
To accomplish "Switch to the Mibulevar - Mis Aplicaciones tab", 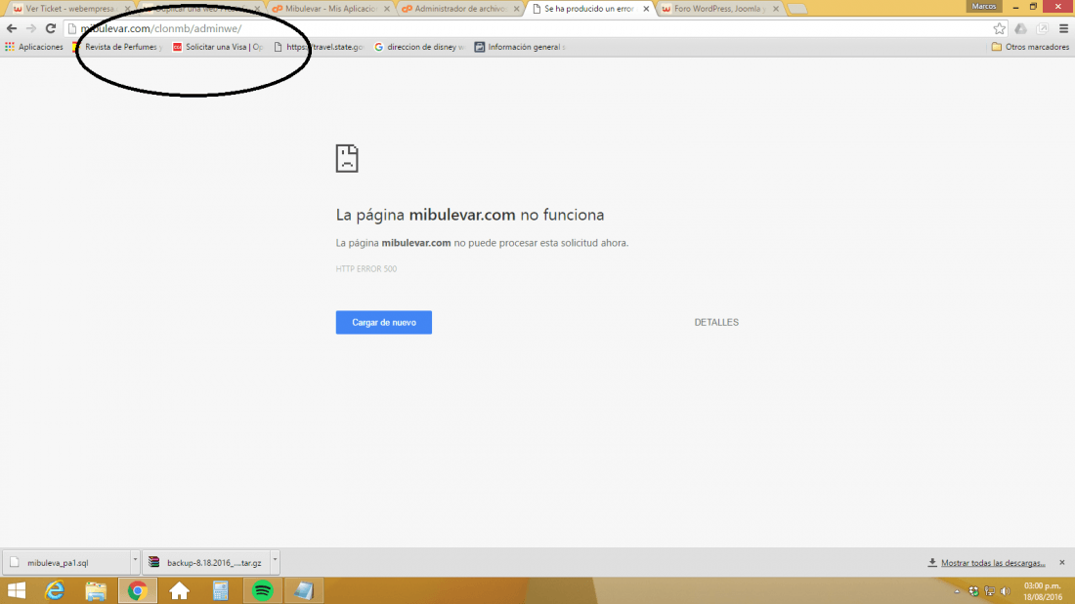I will pos(329,9).
